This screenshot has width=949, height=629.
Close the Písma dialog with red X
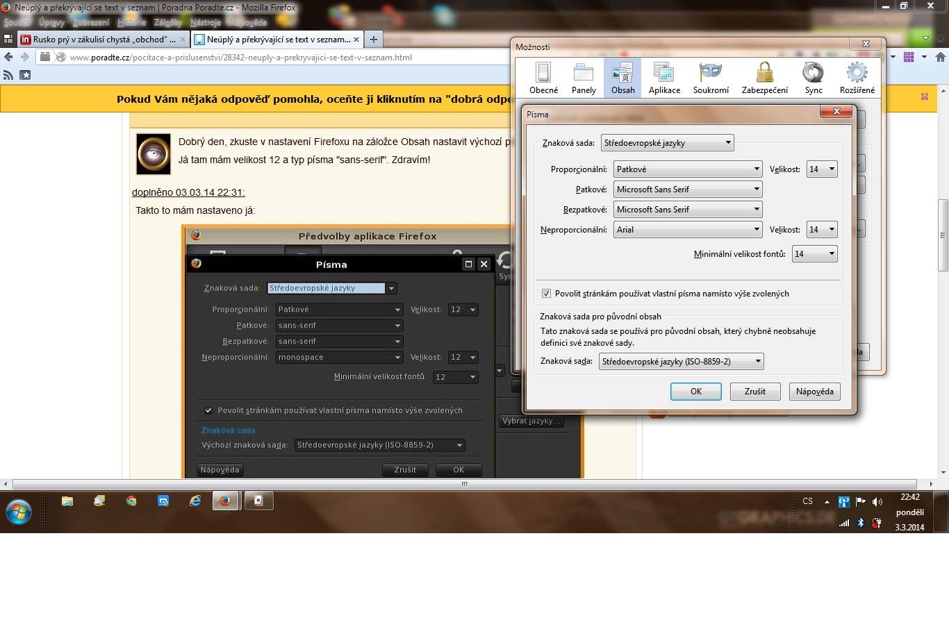[836, 111]
